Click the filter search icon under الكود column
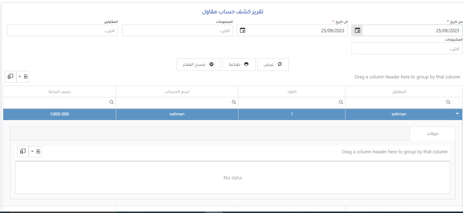This screenshot has height=213, width=463. tap(341, 102)
